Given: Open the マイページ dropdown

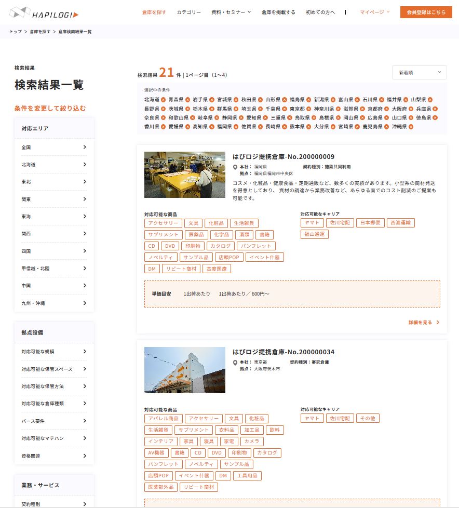Looking at the screenshot, I should 375,12.
